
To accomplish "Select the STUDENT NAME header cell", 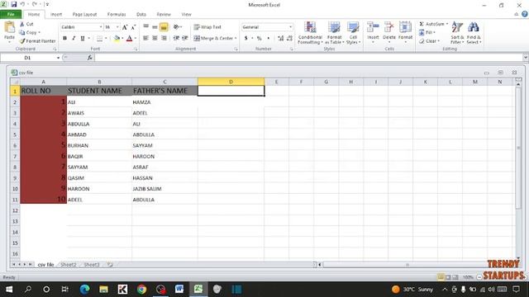I will (x=99, y=91).
